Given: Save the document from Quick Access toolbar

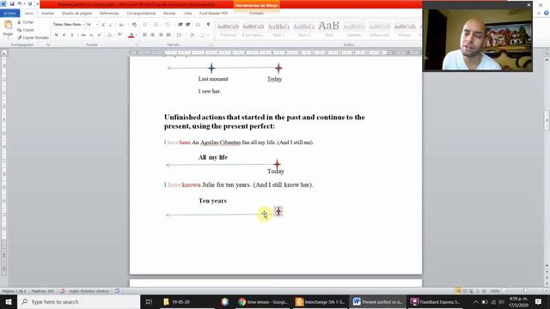Looking at the screenshot, I should 11,3.
